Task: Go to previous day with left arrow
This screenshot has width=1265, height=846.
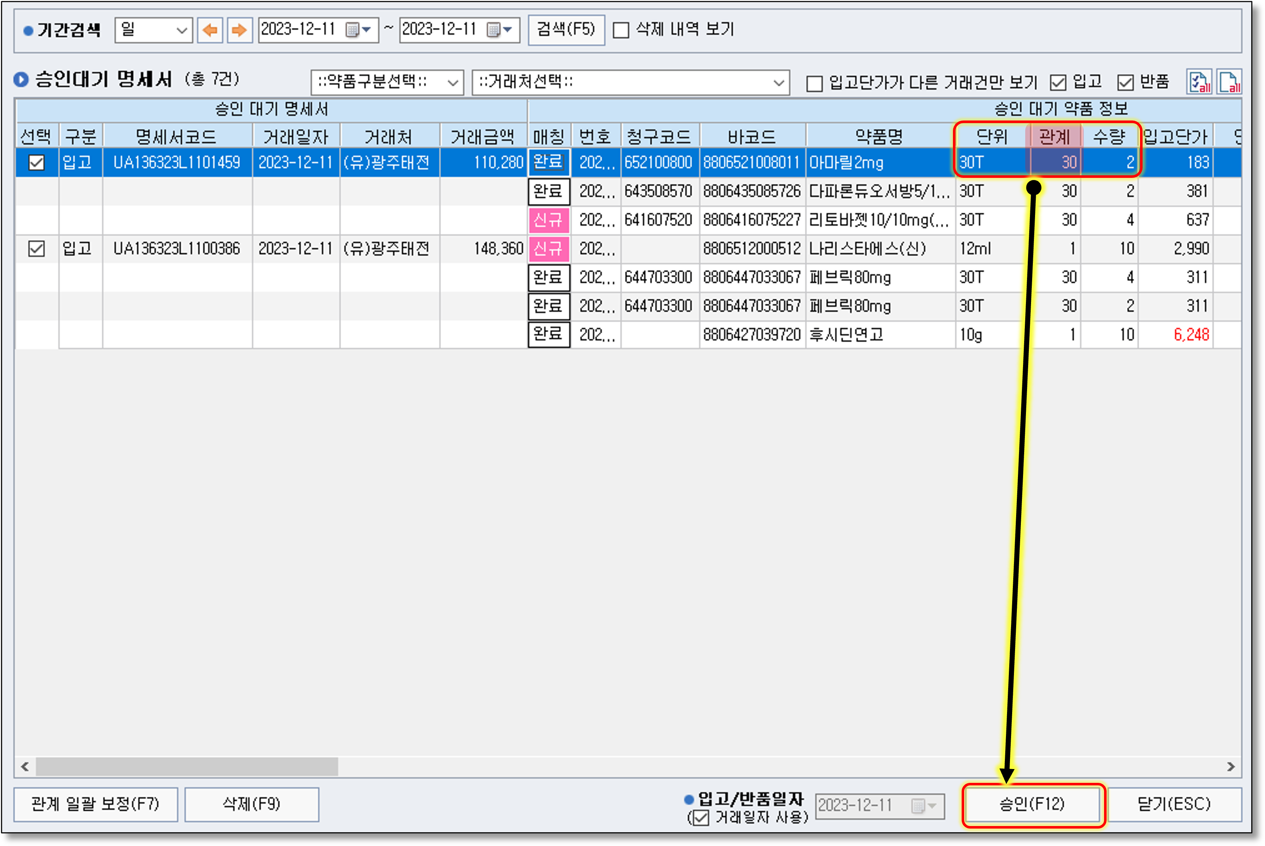Action: (x=210, y=30)
